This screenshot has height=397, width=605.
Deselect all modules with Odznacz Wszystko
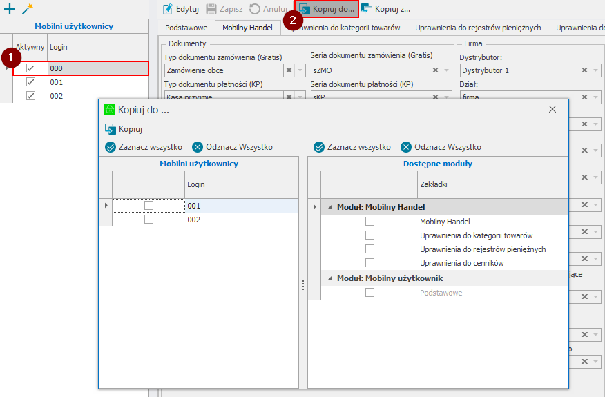point(406,147)
